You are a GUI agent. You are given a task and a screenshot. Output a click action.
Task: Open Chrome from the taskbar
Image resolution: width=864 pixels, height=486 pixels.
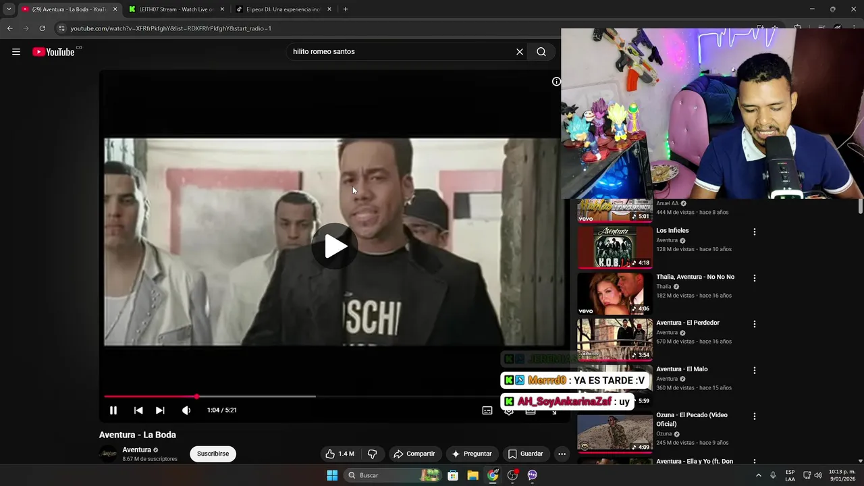tap(493, 476)
